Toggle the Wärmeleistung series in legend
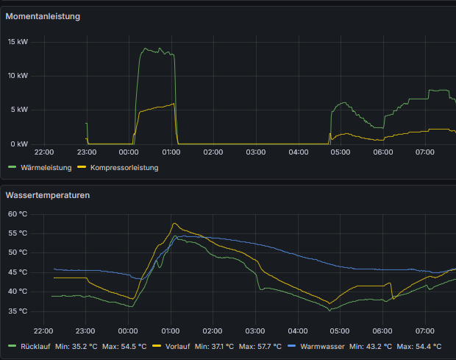This screenshot has height=360, width=456. 46,168
